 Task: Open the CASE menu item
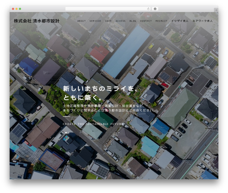108,21
